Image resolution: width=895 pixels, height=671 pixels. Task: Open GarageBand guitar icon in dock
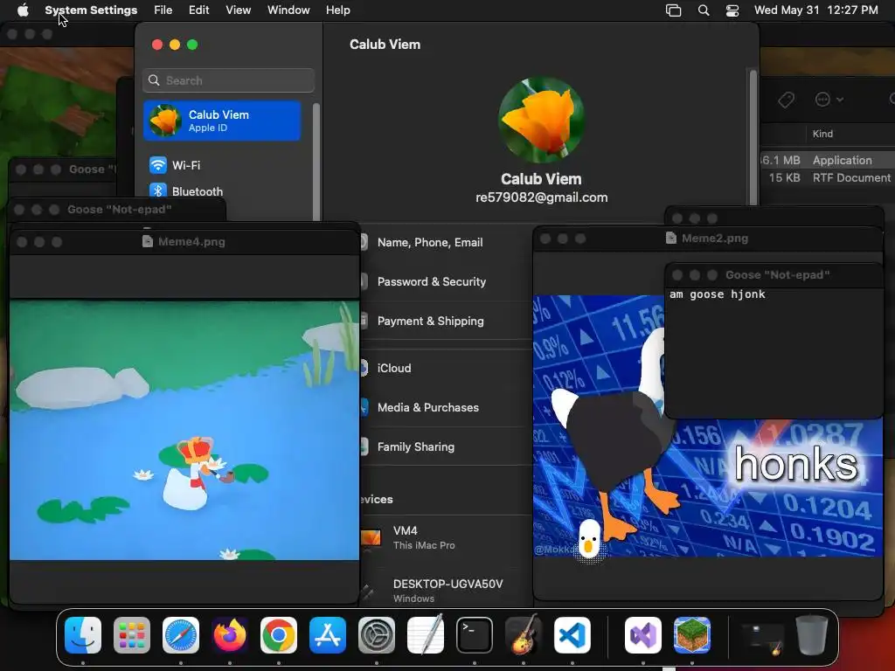pyautogui.click(x=524, y=634)
